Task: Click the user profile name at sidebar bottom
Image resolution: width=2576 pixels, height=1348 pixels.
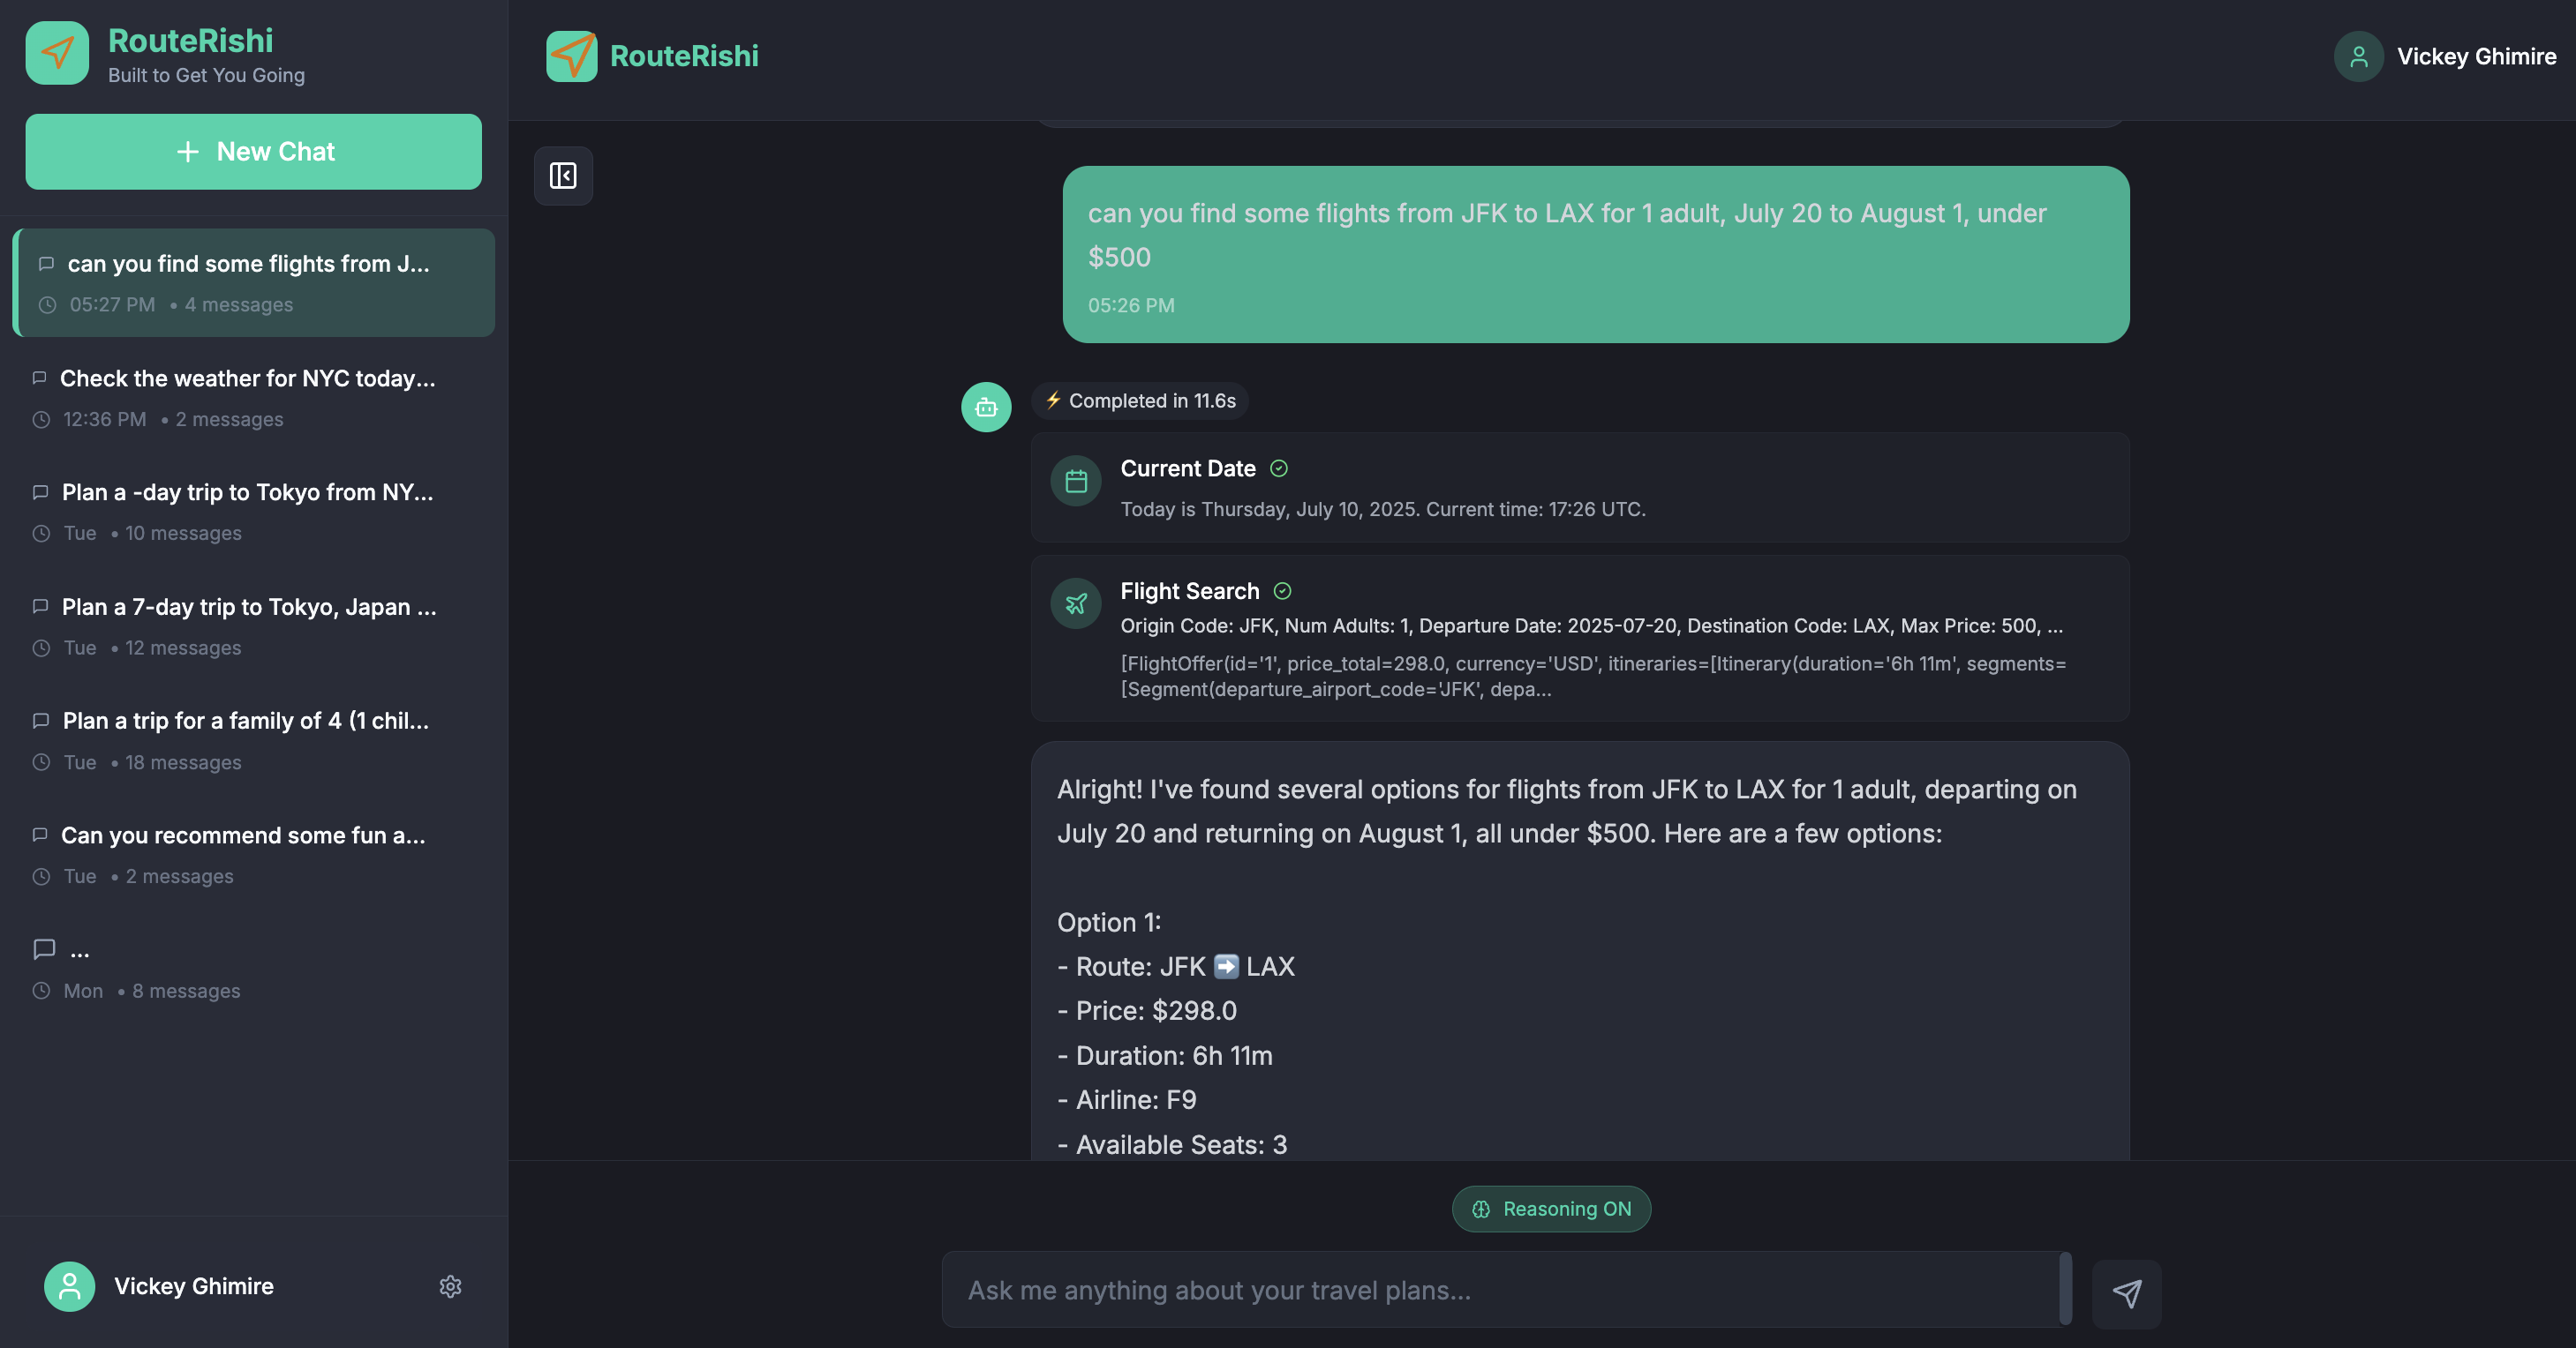Action: [193, 1286]
